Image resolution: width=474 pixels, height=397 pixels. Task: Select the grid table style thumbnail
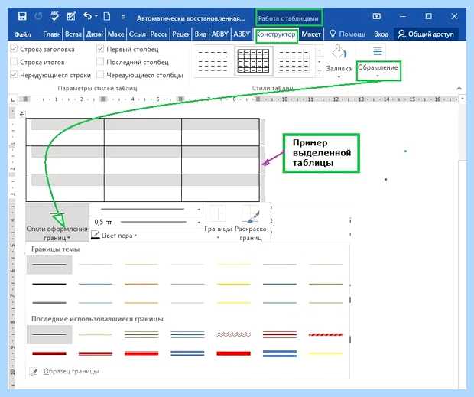(253, 61)
